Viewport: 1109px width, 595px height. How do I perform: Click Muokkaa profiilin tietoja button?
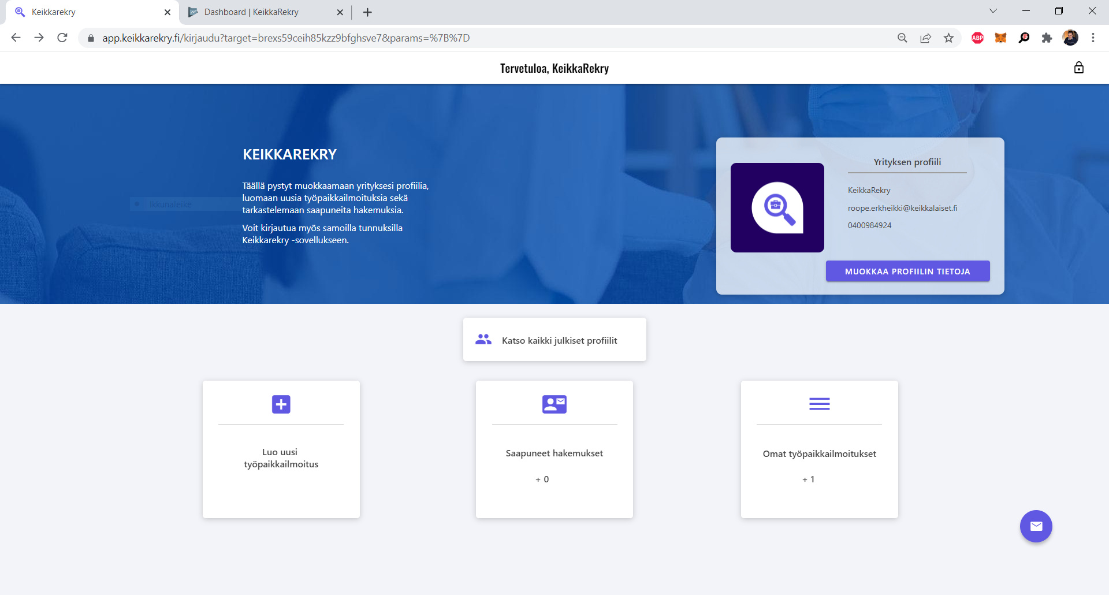coord(907,272)
